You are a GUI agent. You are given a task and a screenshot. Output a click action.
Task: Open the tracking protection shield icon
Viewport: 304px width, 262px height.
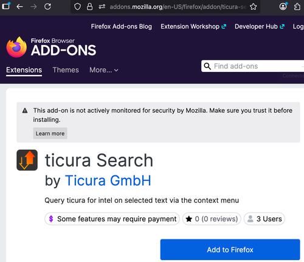(77, 7)
